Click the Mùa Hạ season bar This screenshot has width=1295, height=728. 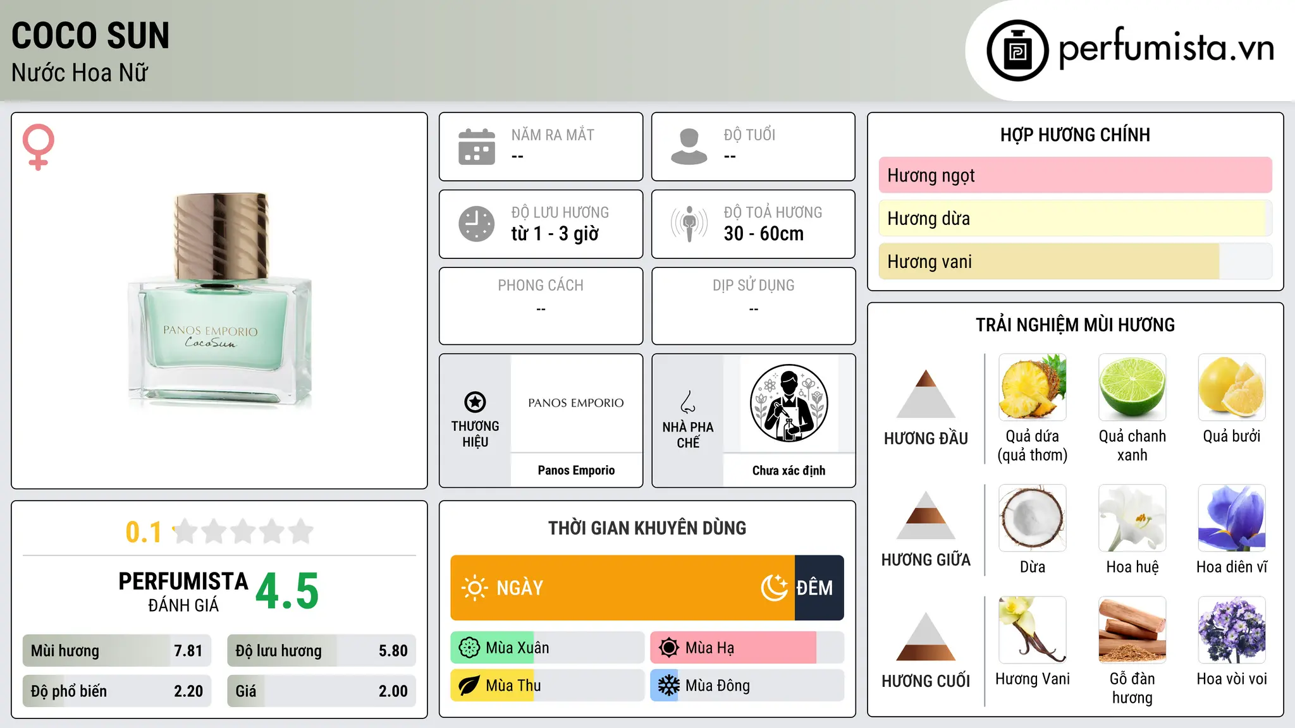pos(747,648)
